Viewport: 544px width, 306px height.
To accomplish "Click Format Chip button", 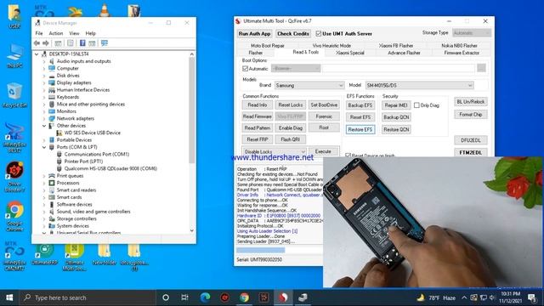I will (x=470, y=115).
